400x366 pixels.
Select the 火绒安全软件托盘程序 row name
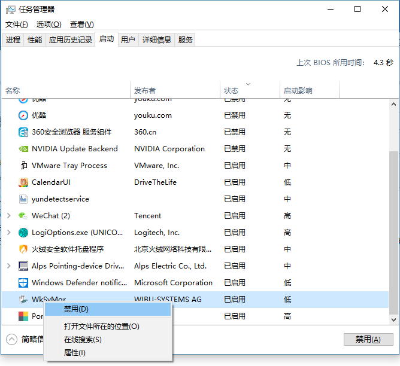[x=68, y=249]
